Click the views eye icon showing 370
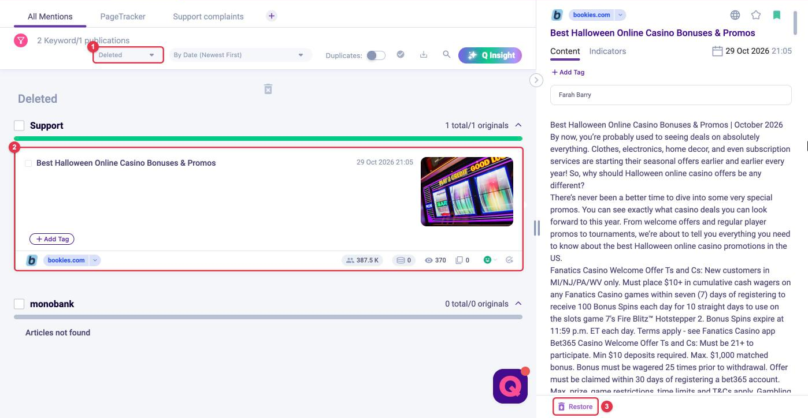 pos(429,260)
